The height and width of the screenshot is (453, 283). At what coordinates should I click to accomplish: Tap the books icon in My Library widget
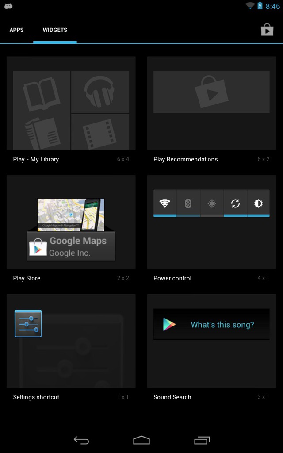click(42, 94)
